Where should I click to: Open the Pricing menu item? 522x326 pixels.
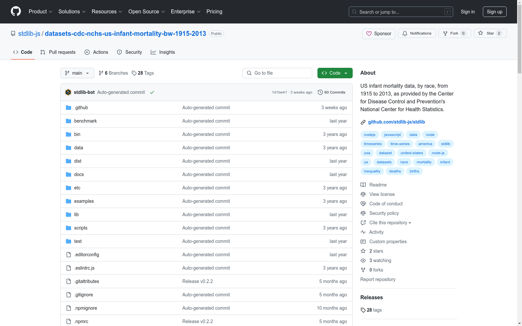(x=214, y=12)
